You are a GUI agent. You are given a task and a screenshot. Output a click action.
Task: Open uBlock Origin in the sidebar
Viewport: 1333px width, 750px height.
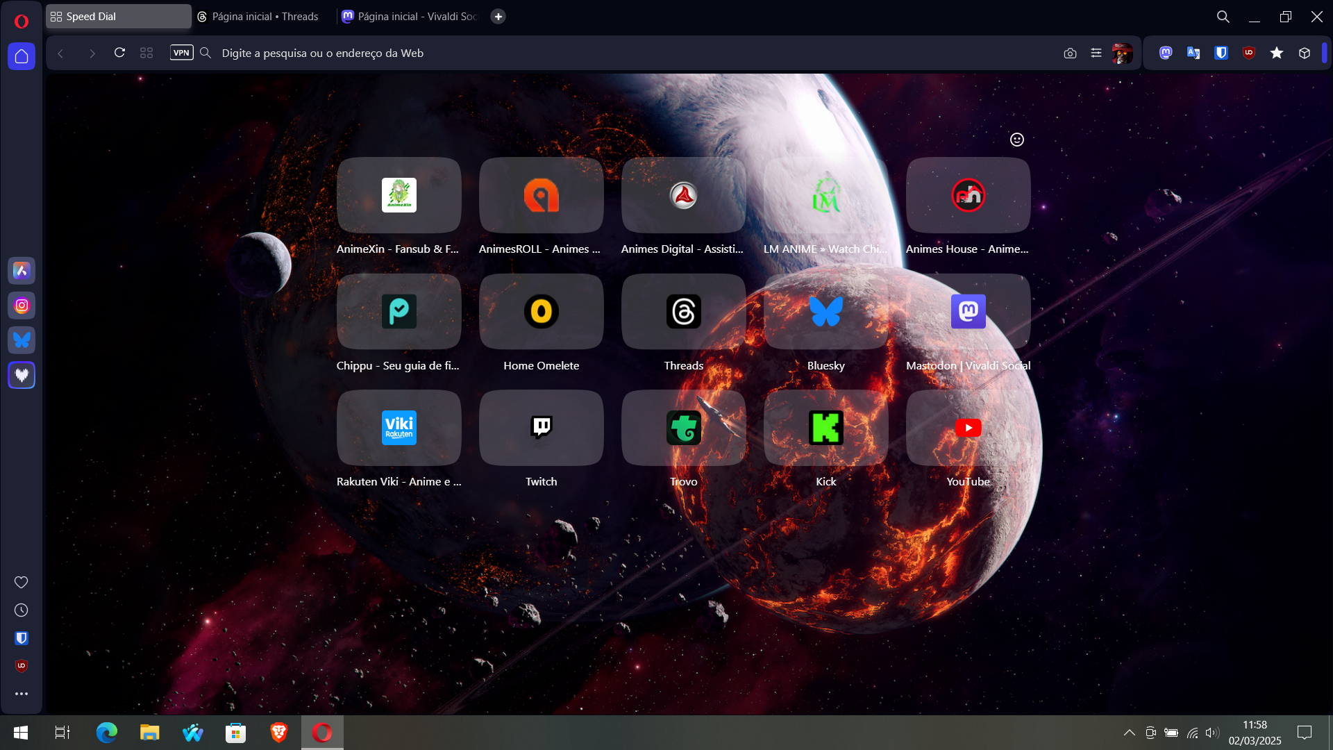click(x=22, y=666)
